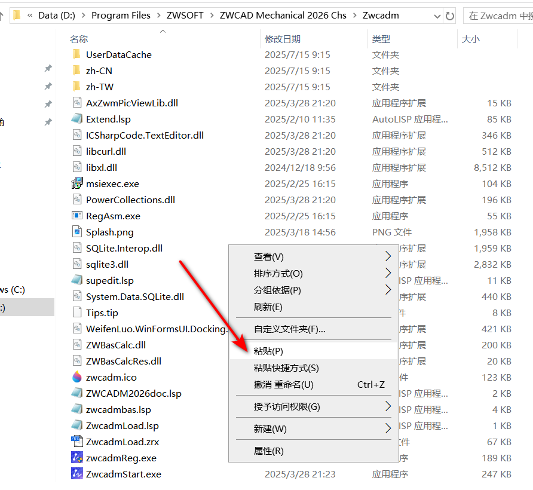Click the ZwcadmLoad.lsp file icon
Image resolution: width=533 pixels, height=490 pixels.
tap(77, 425)
